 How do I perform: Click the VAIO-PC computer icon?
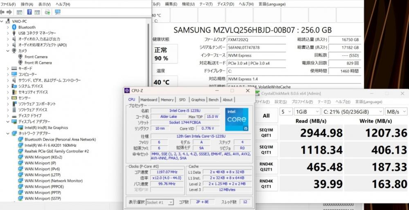coord(8,21)
